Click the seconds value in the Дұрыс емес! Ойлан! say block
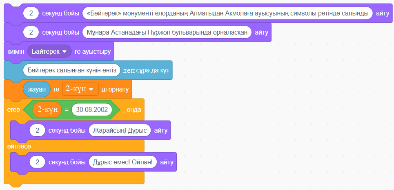Image resolution: width=394 pixels, height=190 pixels. (x=37, y=162)
